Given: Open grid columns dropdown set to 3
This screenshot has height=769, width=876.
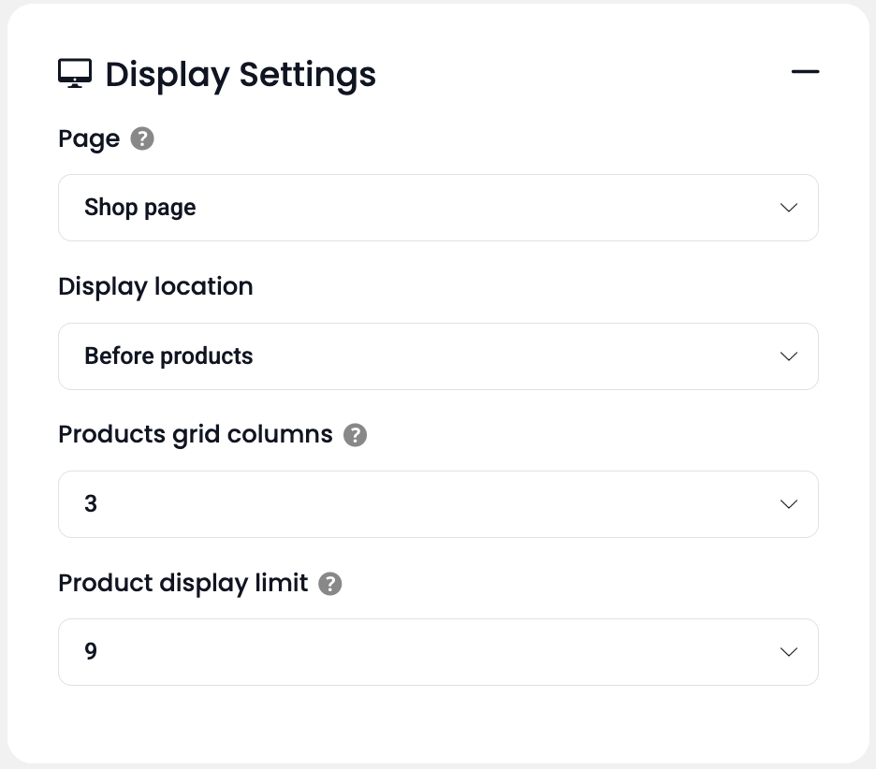Looking at the screenshot, I should tap(438, 504).
